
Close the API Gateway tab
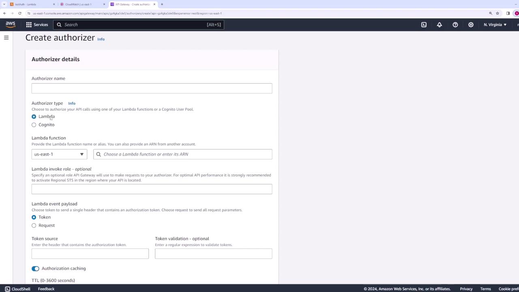[x=154, y=4]
